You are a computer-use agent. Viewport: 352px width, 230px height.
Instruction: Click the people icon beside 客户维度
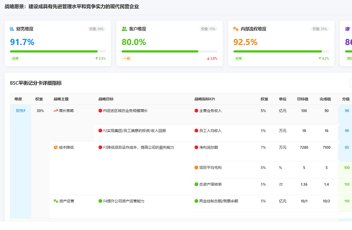point(124,29)
